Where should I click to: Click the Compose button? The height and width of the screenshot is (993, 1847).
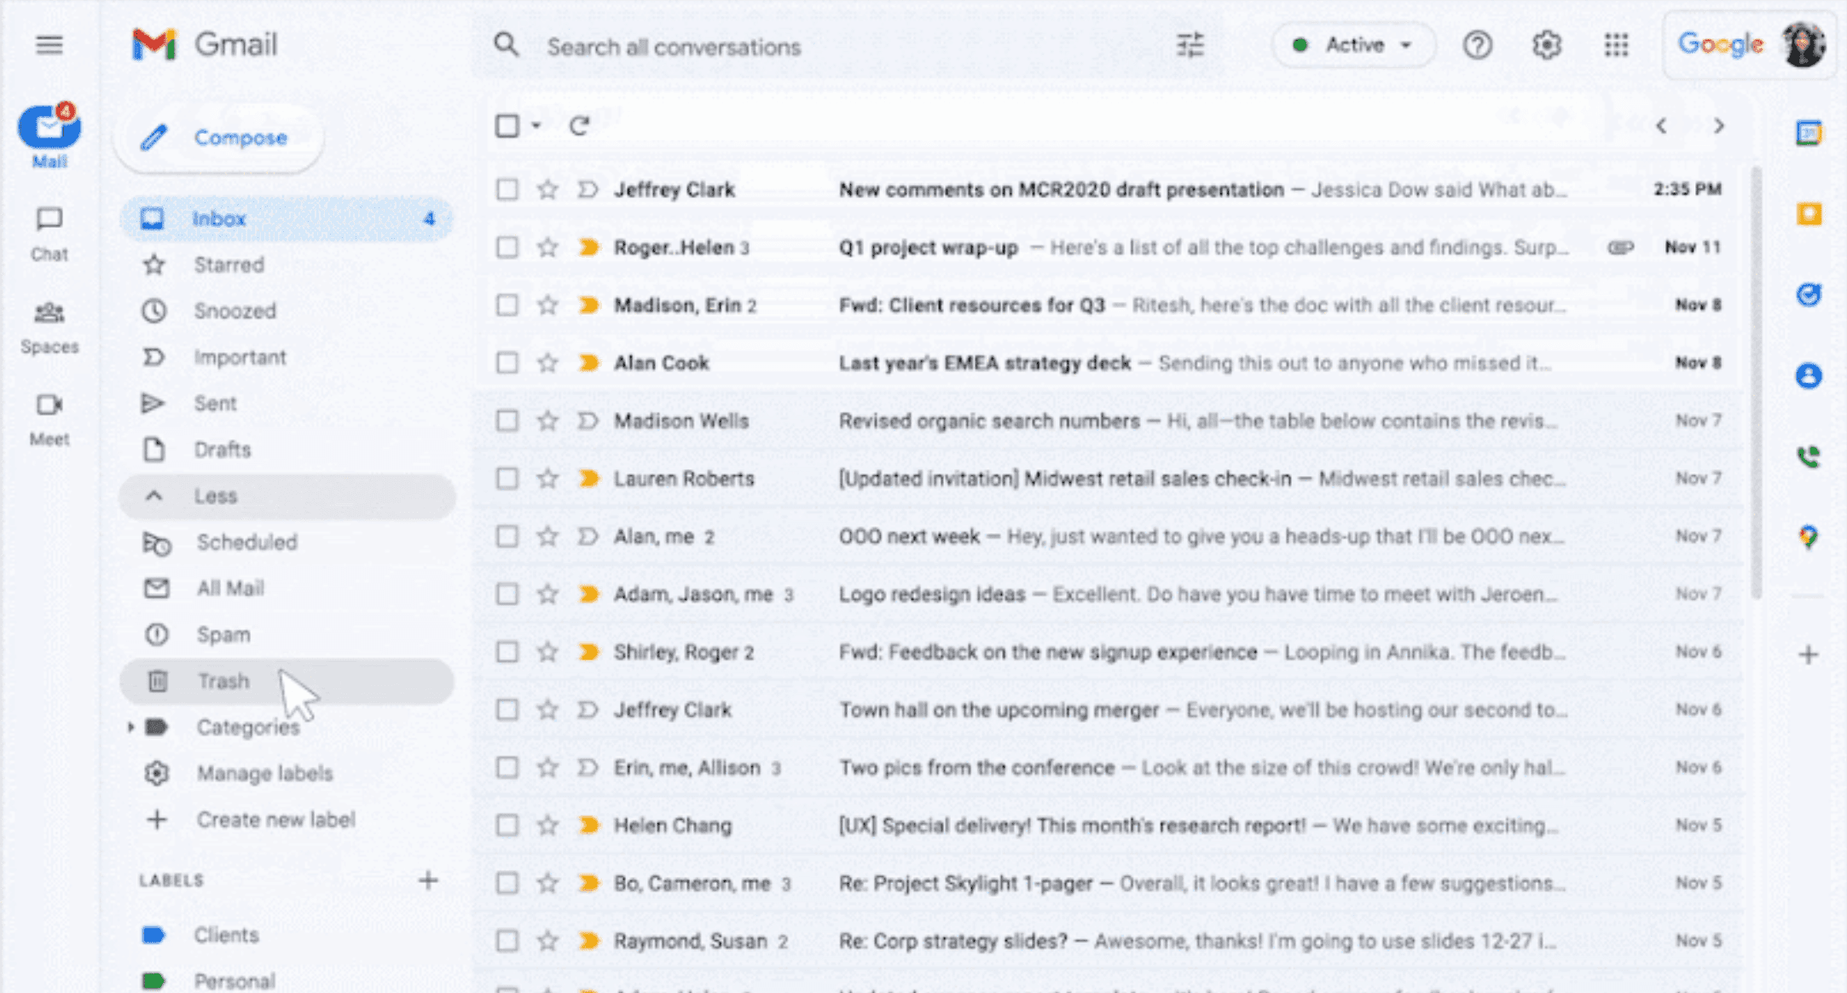point(217,137)
